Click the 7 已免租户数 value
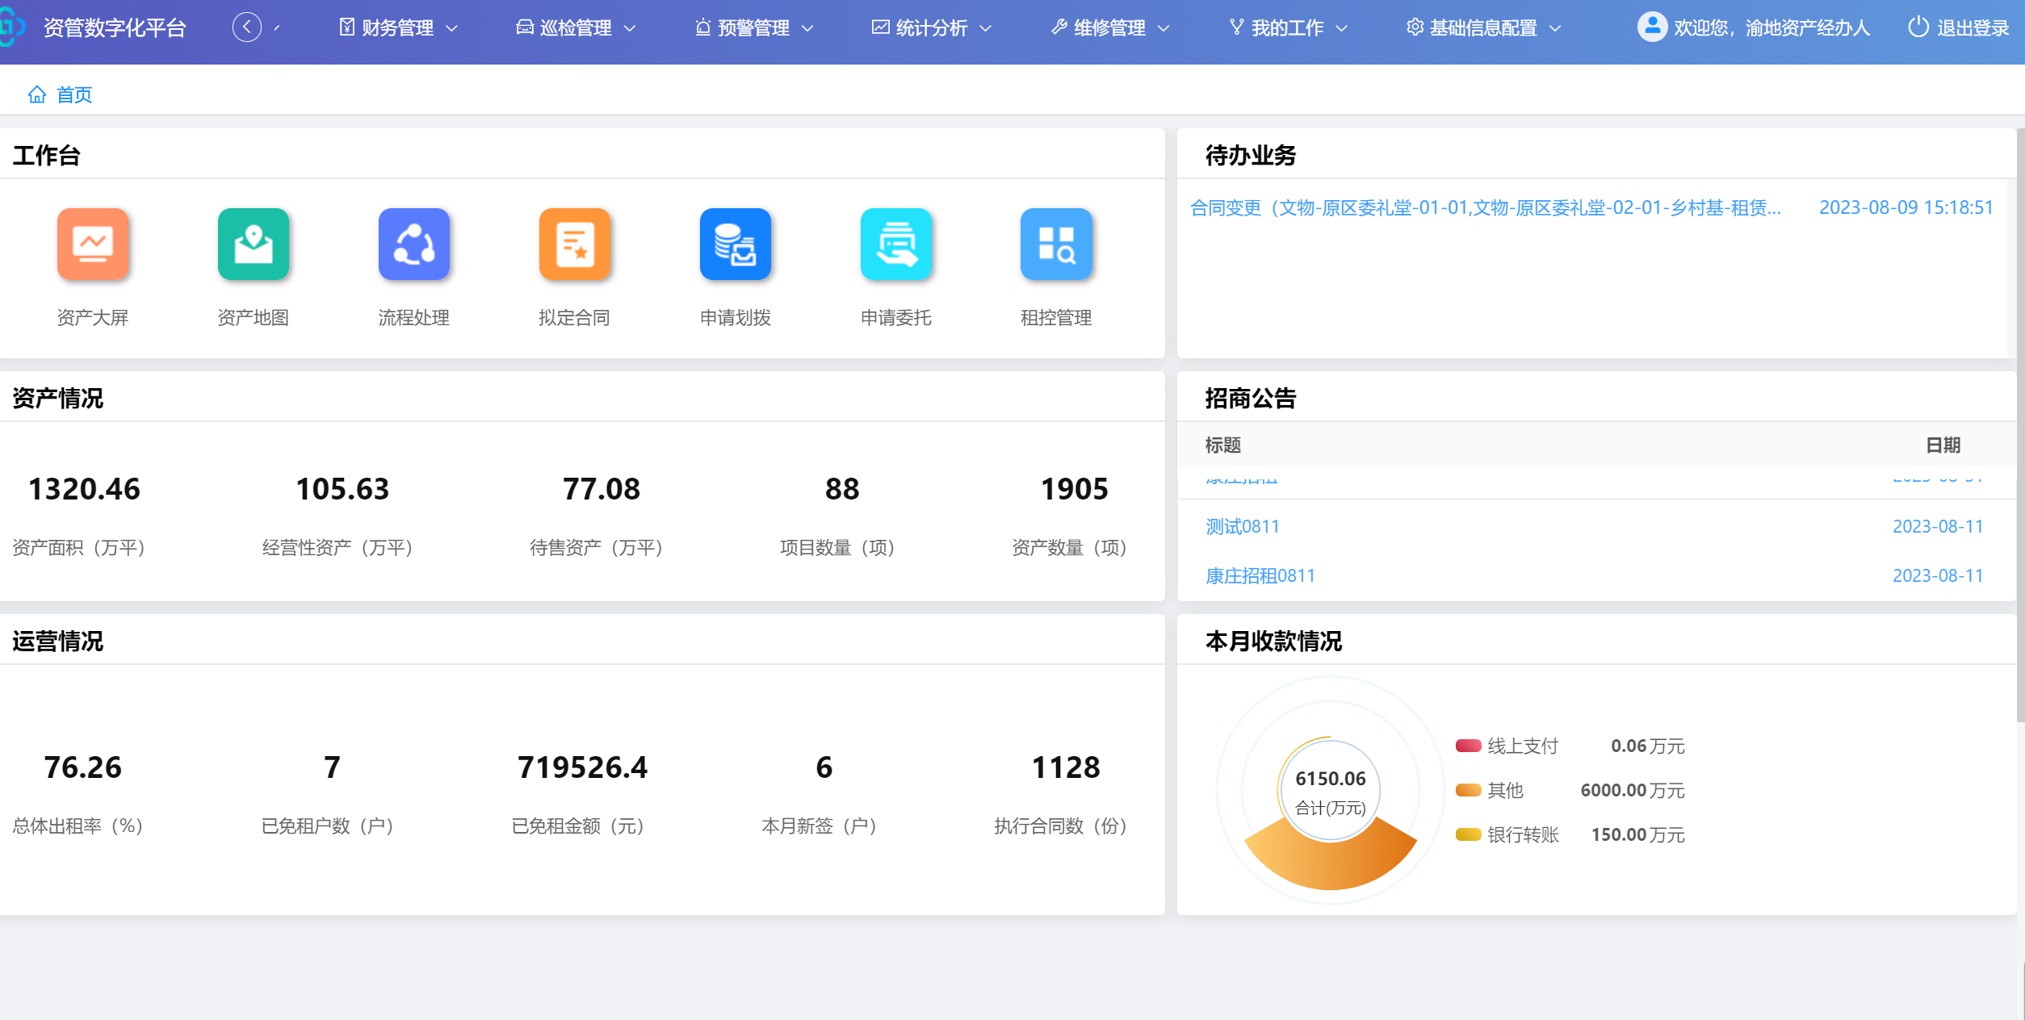Screen dimensions: 2025x1020 332,767
